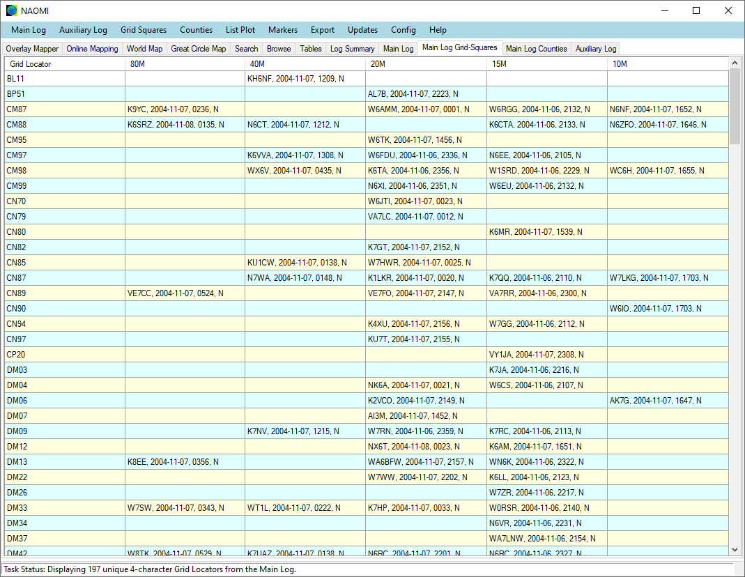Click the 15M column header
This screenshot has height=577, width=745.
pos(547,64)
